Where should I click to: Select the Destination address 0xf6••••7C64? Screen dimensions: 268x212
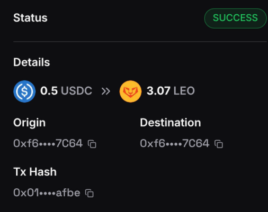(175, 143)
